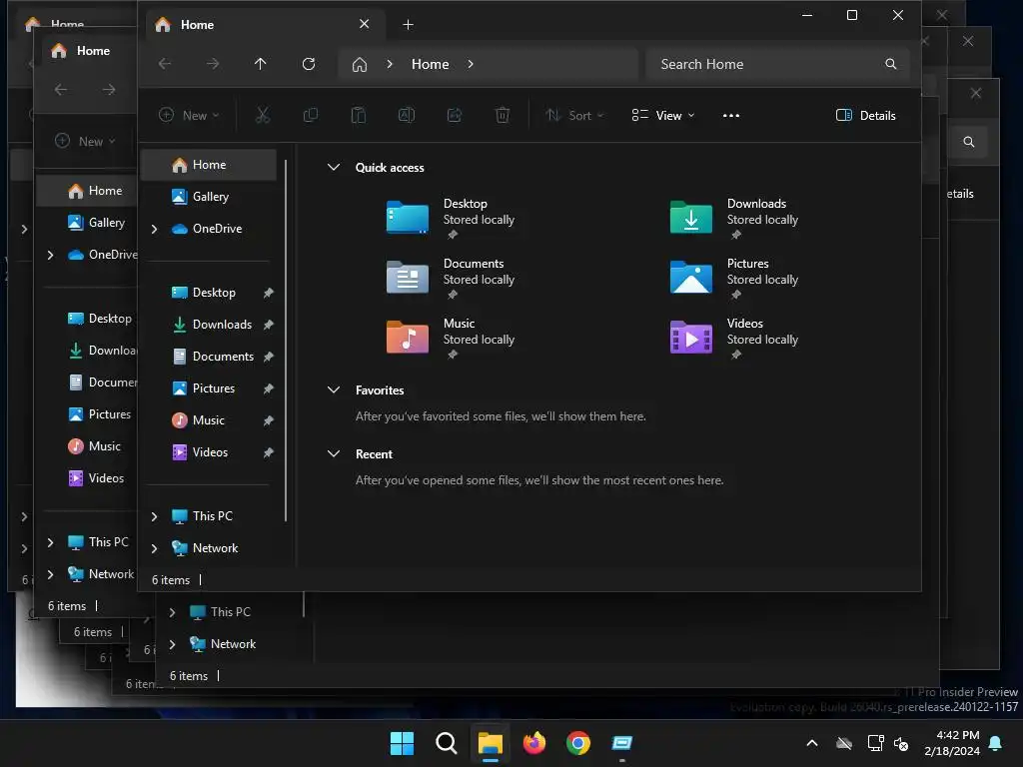
Task: Open taskbar Search
Action: (447, 743)
